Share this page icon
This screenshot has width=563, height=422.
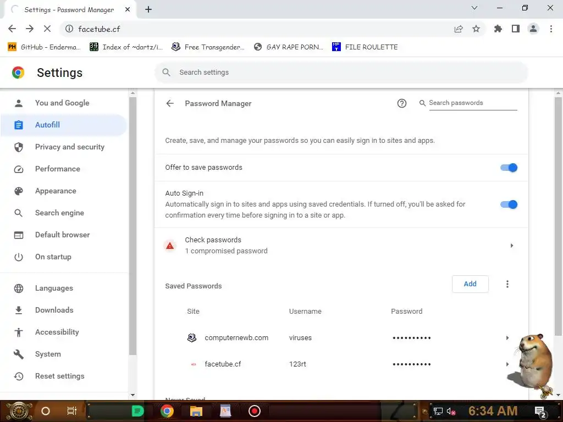[459, 29]
